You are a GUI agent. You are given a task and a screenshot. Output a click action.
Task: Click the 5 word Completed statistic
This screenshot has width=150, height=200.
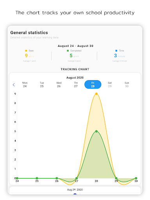[x=74, y=56]
